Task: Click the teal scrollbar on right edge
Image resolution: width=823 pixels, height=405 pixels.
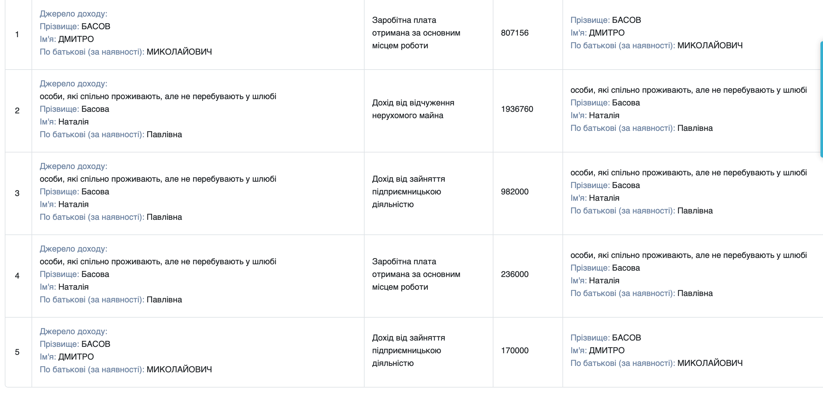Action: 821,99
